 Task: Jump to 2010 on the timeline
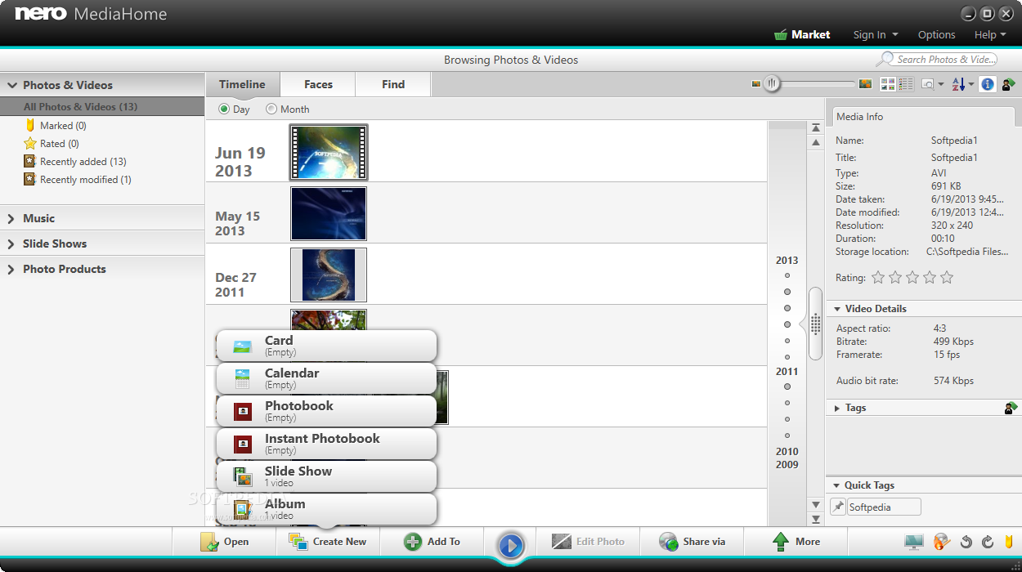787,452
